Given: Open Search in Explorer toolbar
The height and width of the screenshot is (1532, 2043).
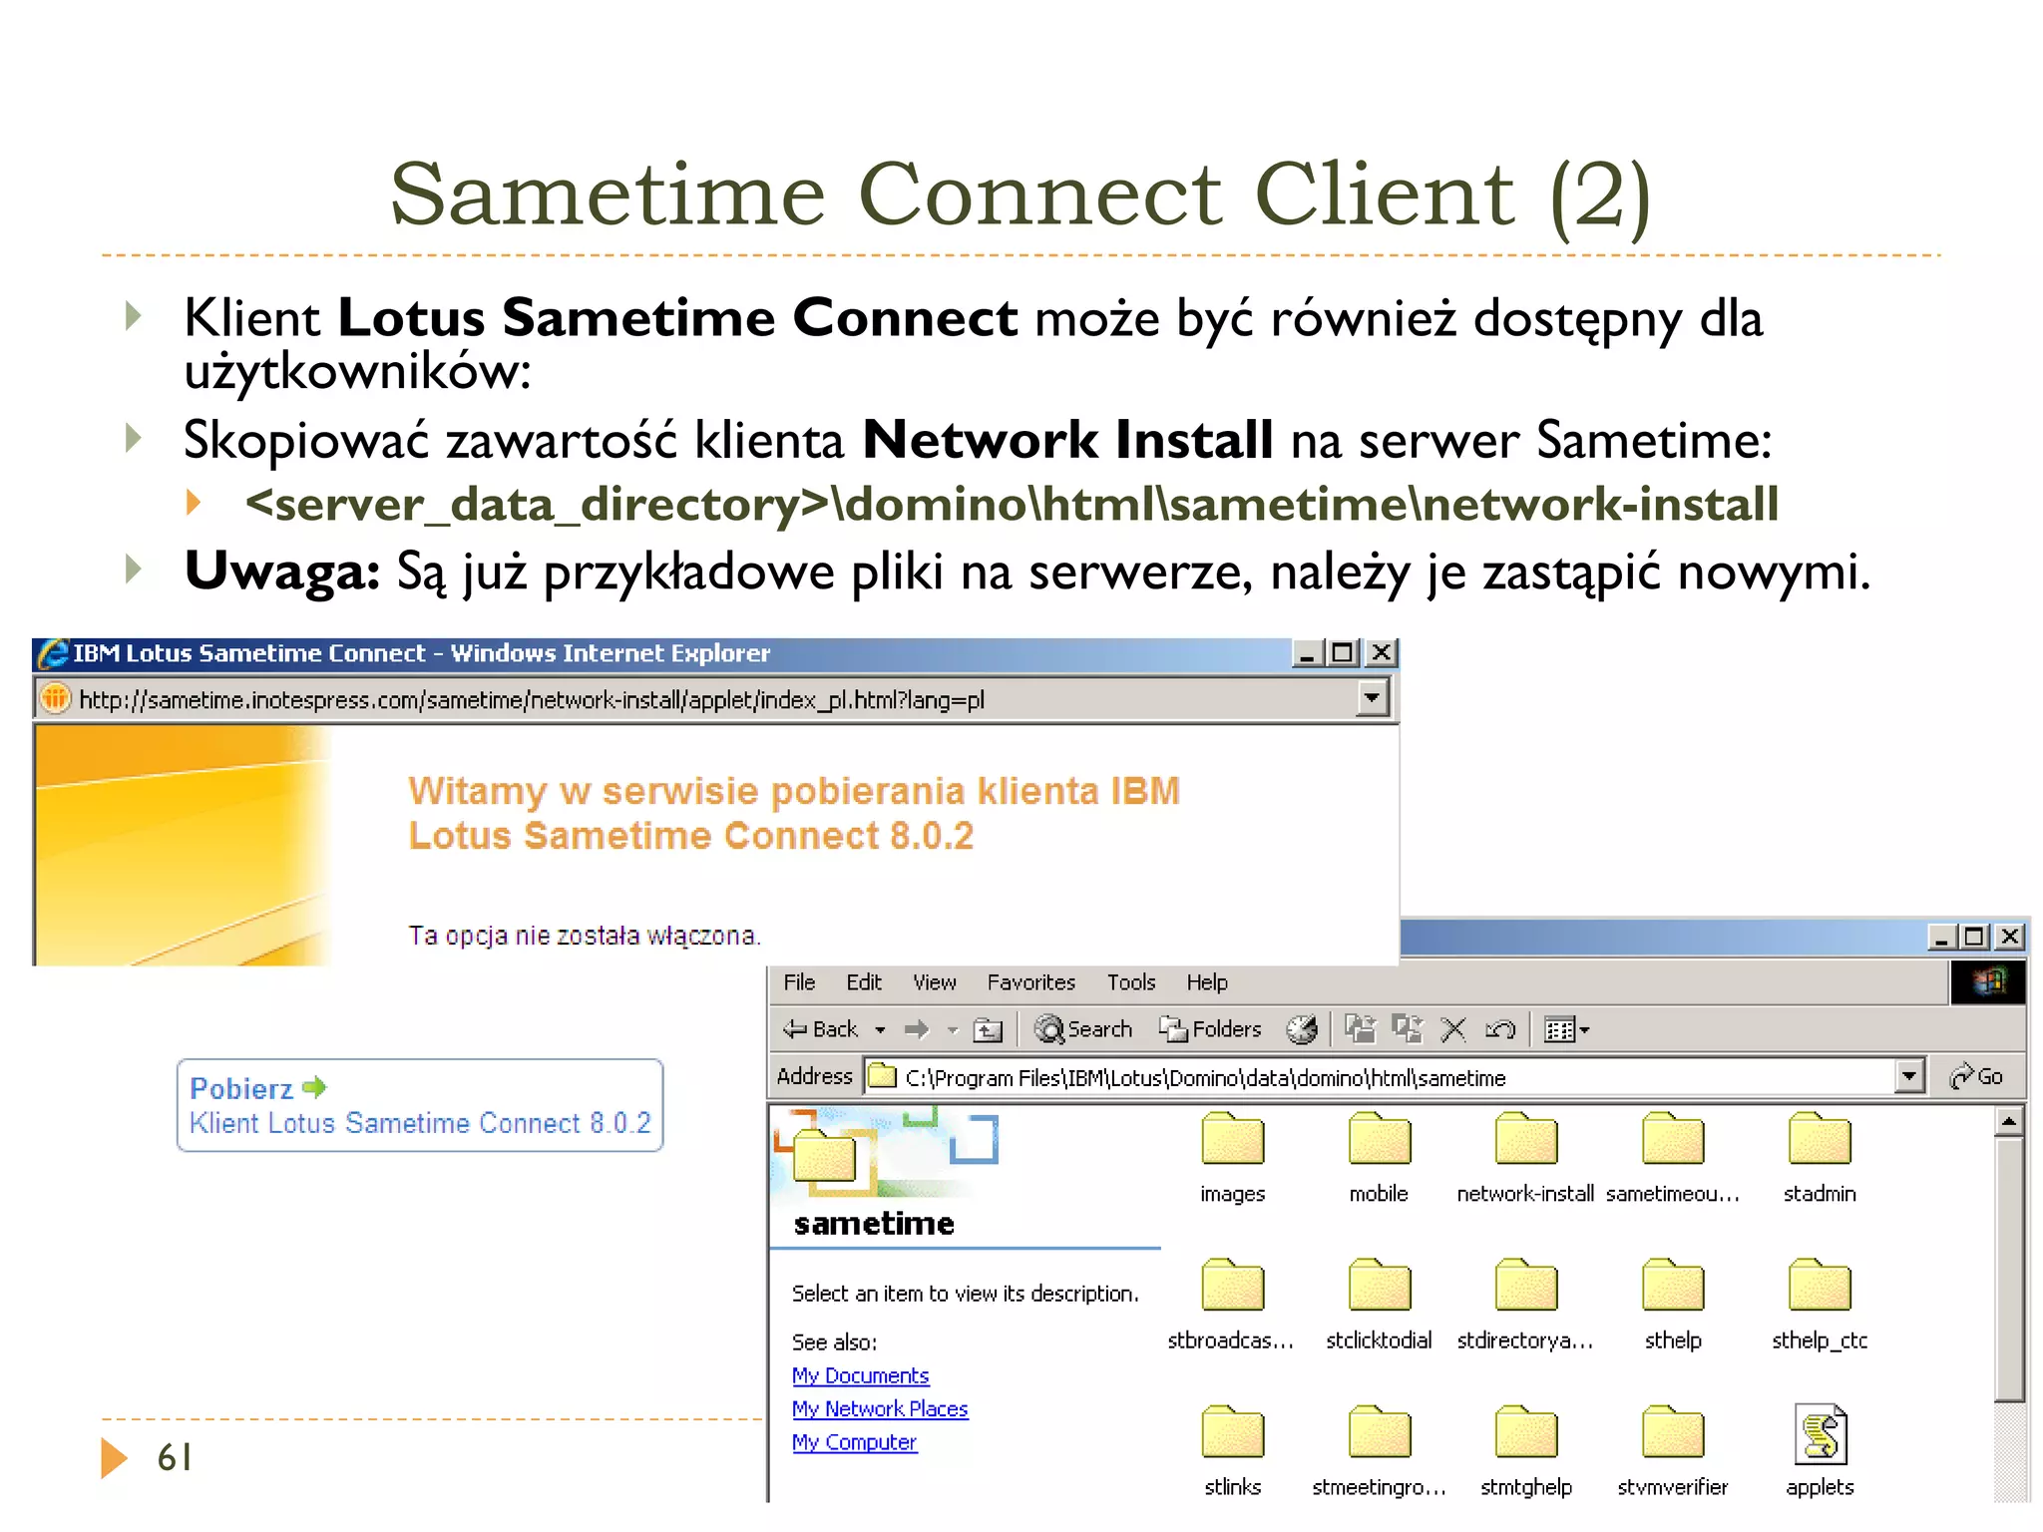Looking at the screenshot, I should (x=1083, y=1029).
